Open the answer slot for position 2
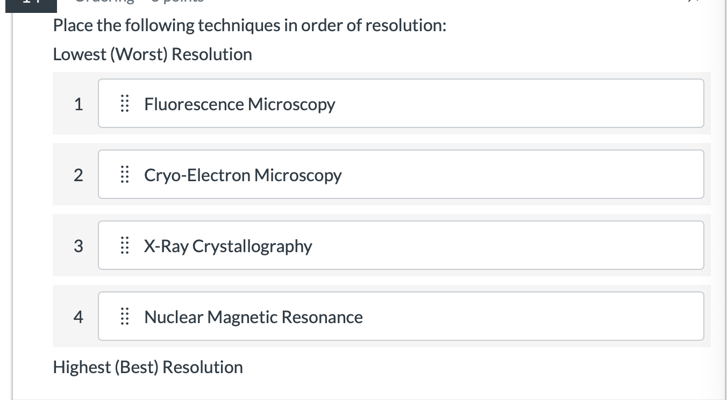 [401, 174]
